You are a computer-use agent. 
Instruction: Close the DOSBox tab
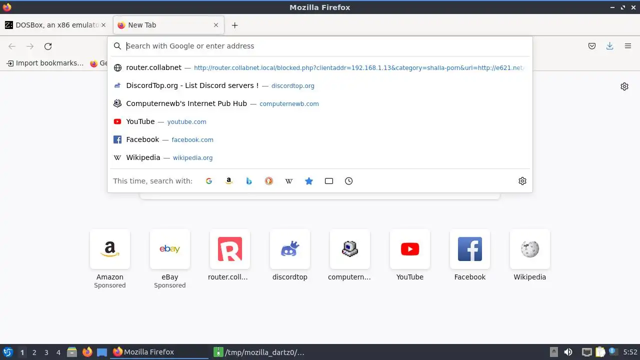(x=103, y=25)
